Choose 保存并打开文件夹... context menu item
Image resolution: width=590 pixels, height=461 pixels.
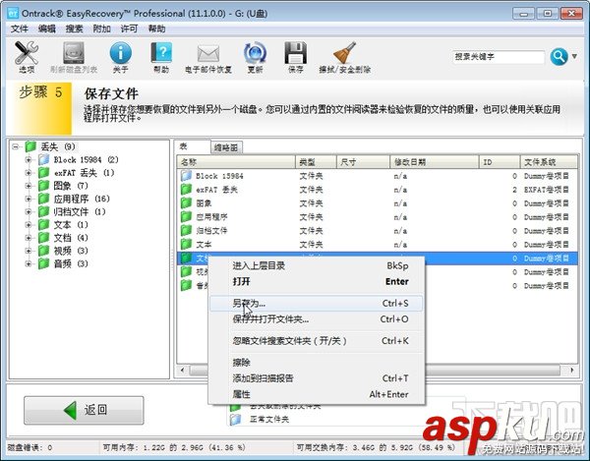pos(316,319)
